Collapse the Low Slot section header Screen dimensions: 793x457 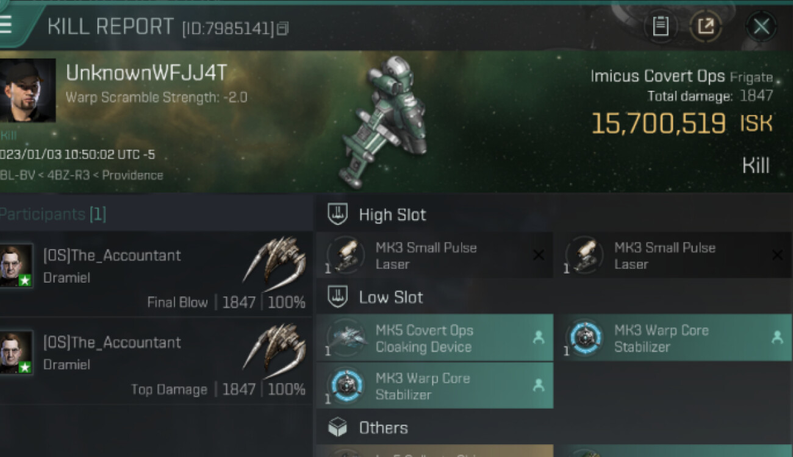[390, 297]
